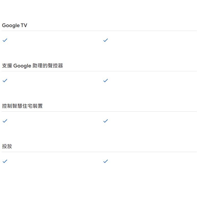Viewport: 197px width, 197px height.
Task: Click the word "Google" in the 聲控器 heading
Action: 22,66
